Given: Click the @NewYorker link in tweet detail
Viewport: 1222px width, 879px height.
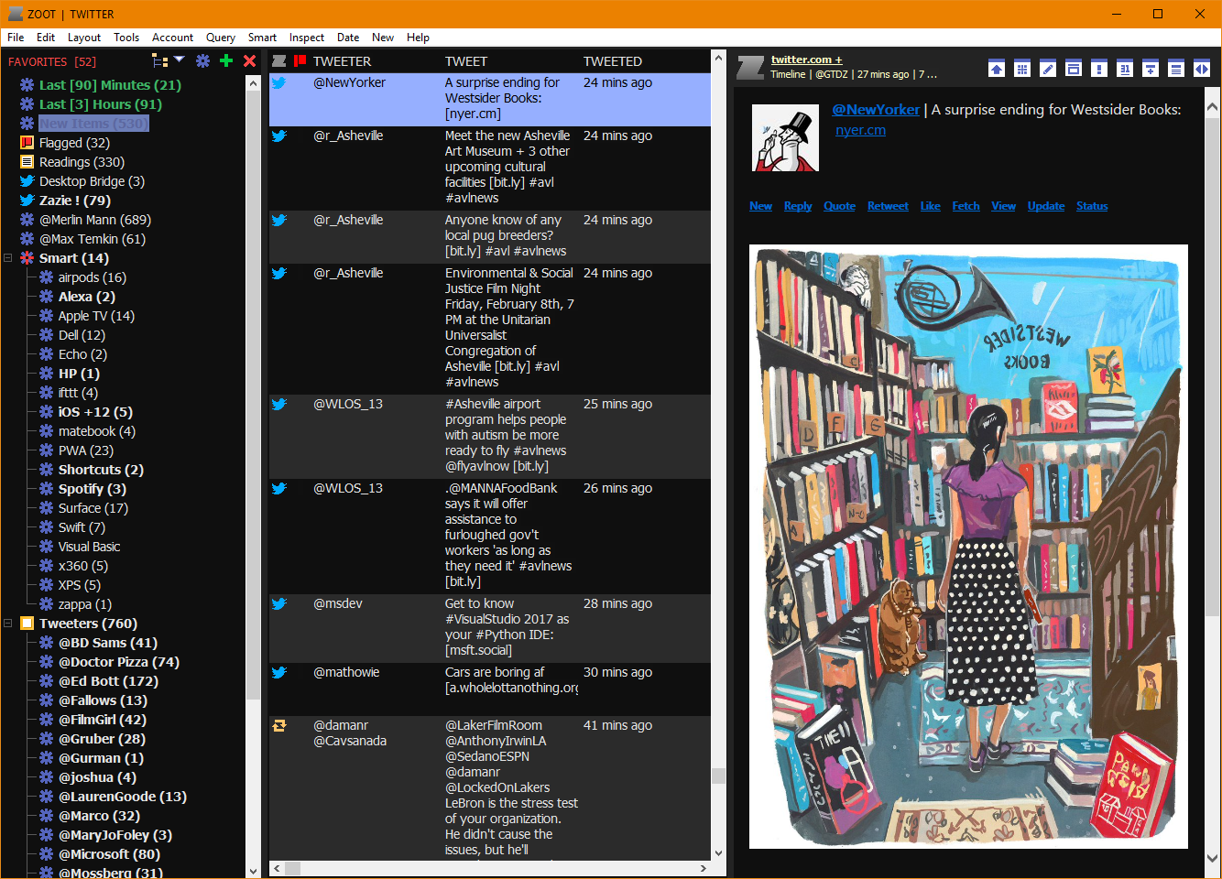Looking at the screenshot, I should (876, 109).
